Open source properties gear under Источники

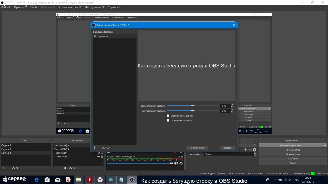point(65,168)
